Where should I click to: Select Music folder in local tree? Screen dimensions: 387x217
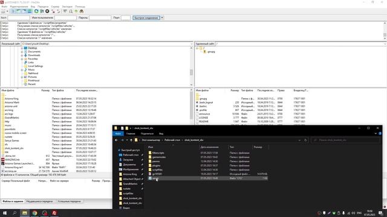point(31,70)
